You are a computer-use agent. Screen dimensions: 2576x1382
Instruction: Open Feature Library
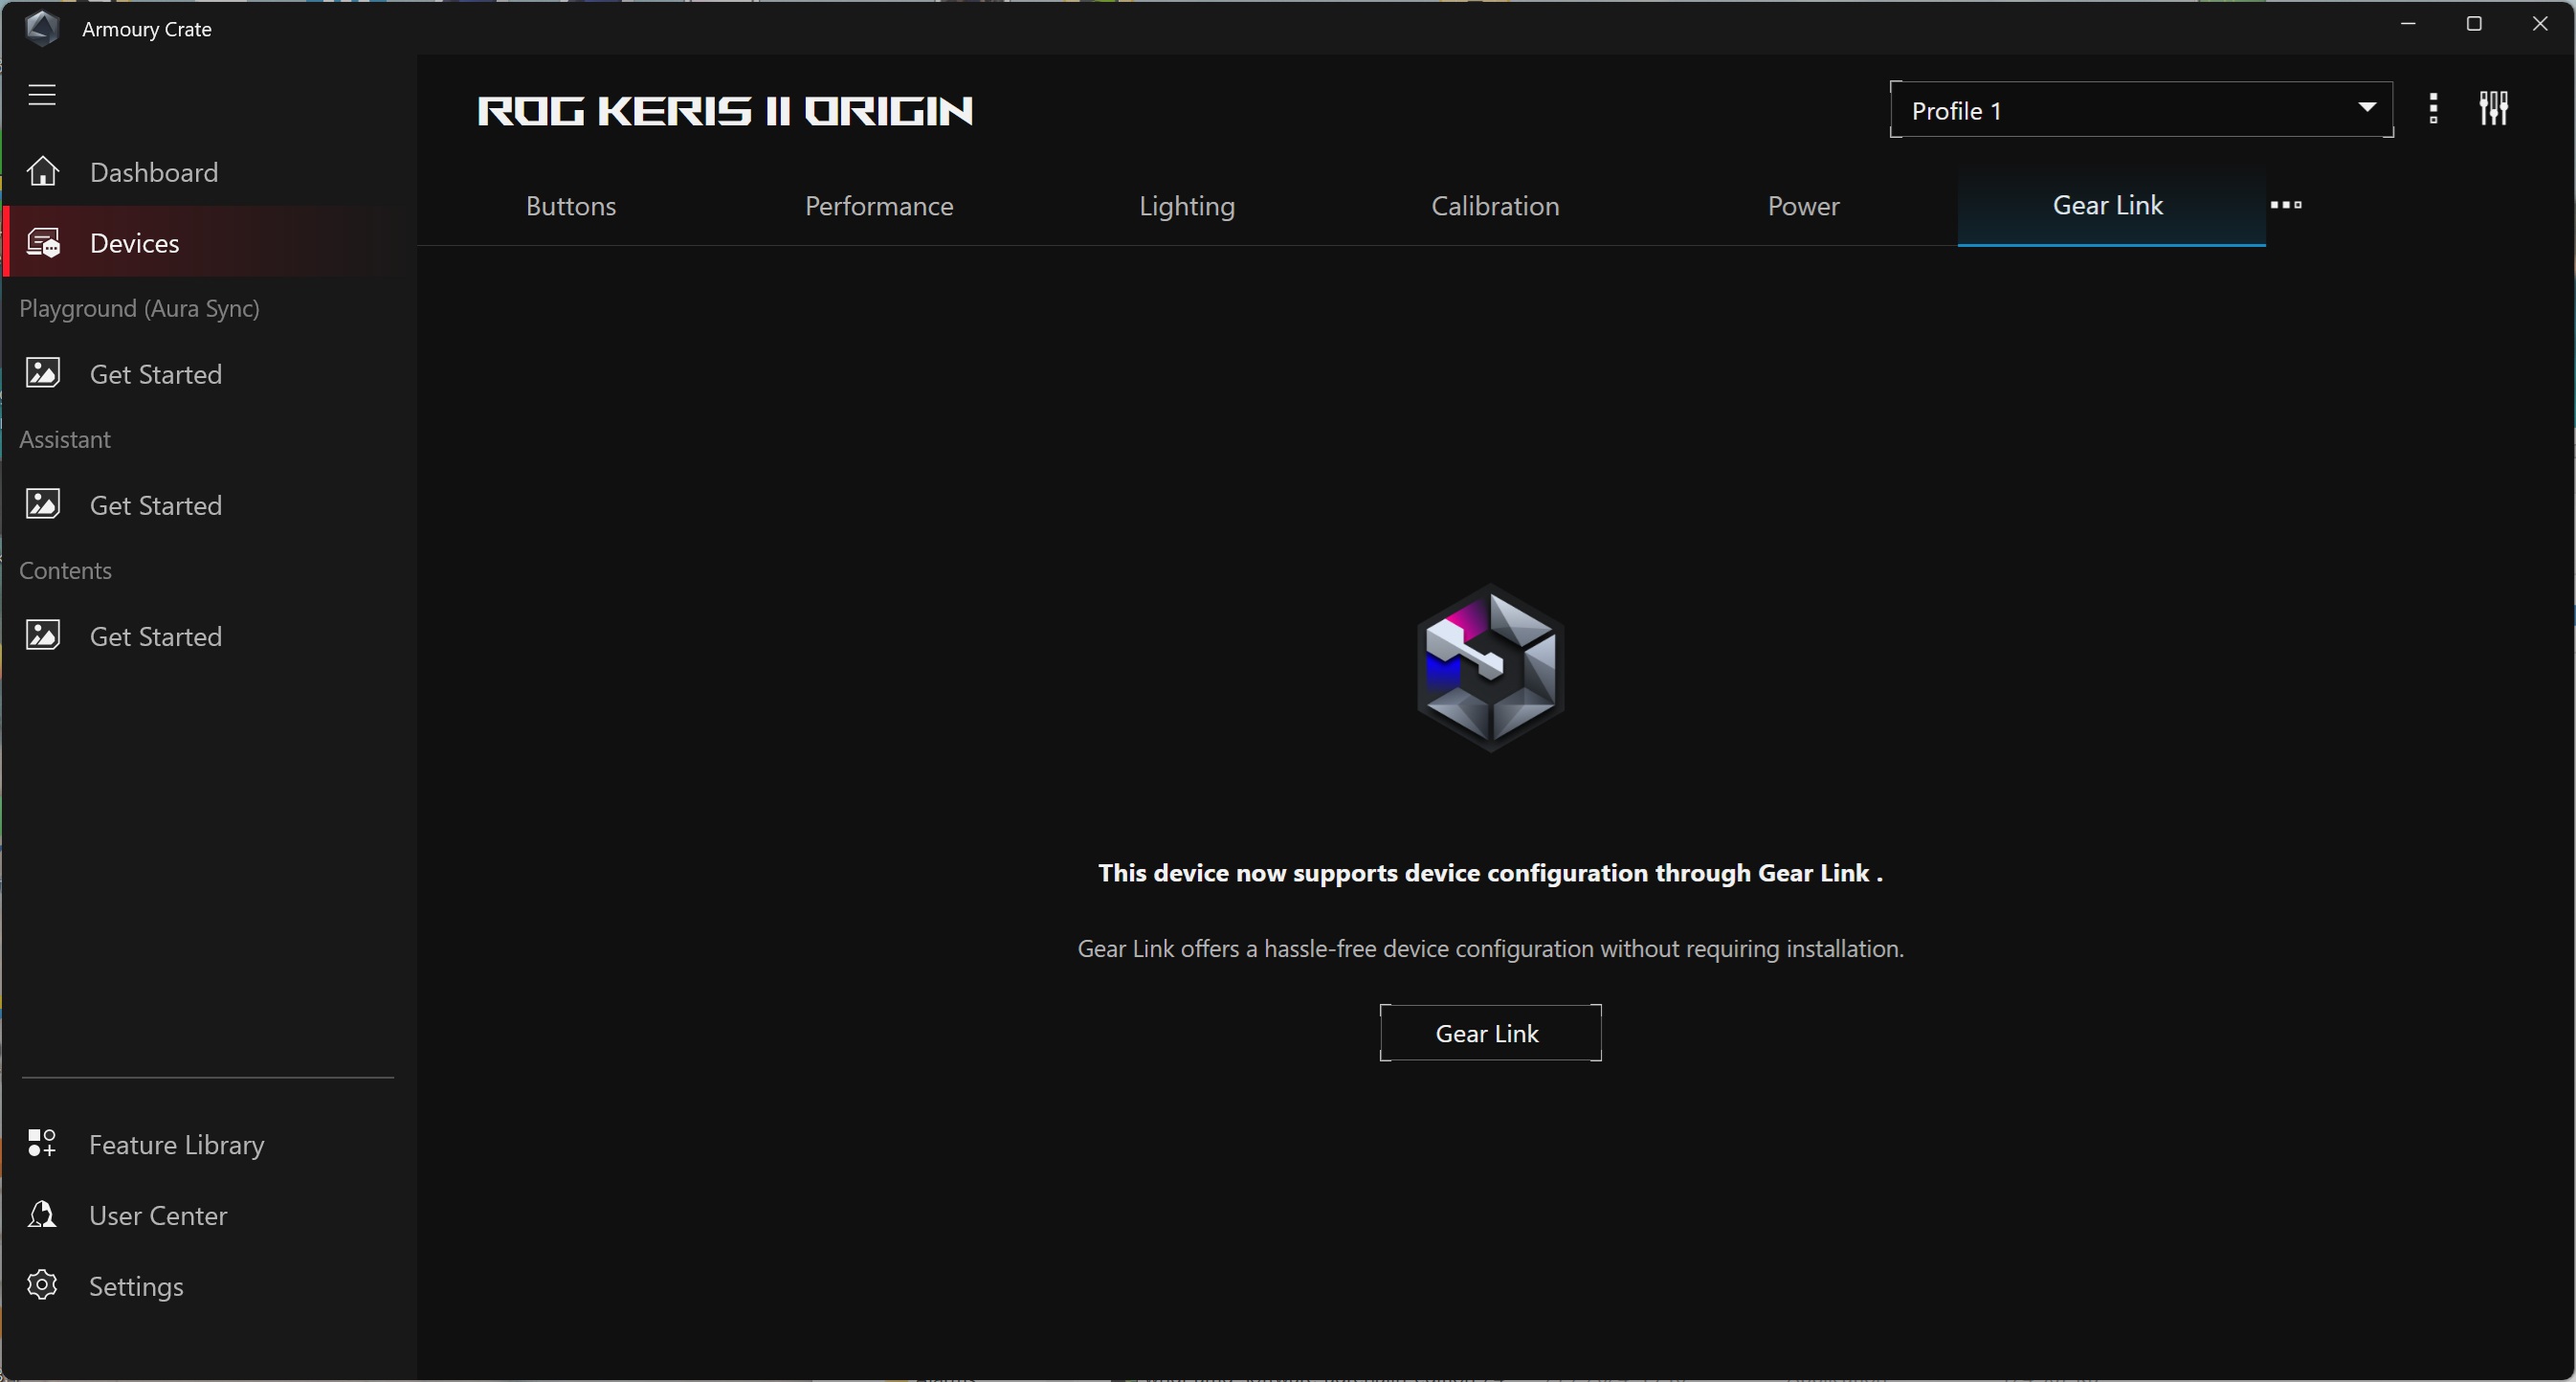pos(209,1144)
